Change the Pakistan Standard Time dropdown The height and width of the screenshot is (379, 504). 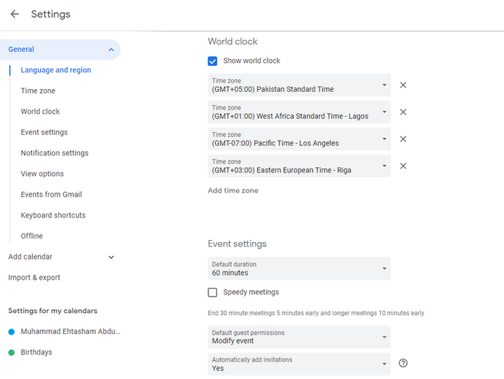pyautogui.click(x=299, y=85)
